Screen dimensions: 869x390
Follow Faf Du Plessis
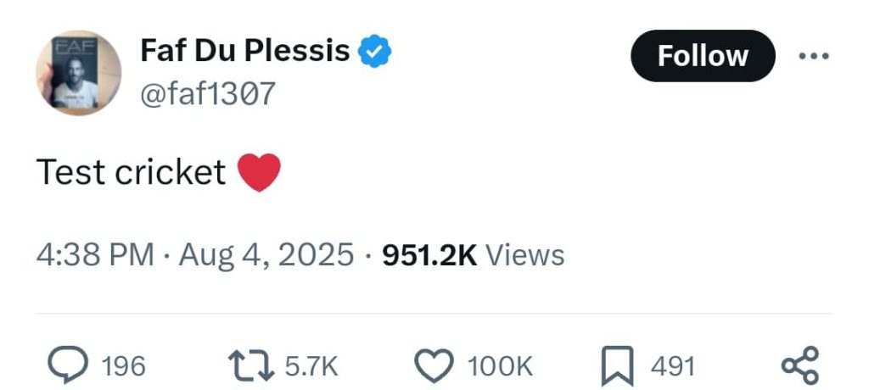point(703,56)
